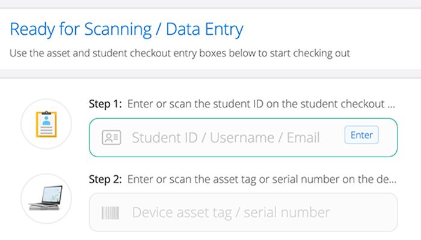This screenshot has width=421, height=240.
Task: Click the ellipsis ending the Step 2 instruction
Action: [x=393, y=180]
